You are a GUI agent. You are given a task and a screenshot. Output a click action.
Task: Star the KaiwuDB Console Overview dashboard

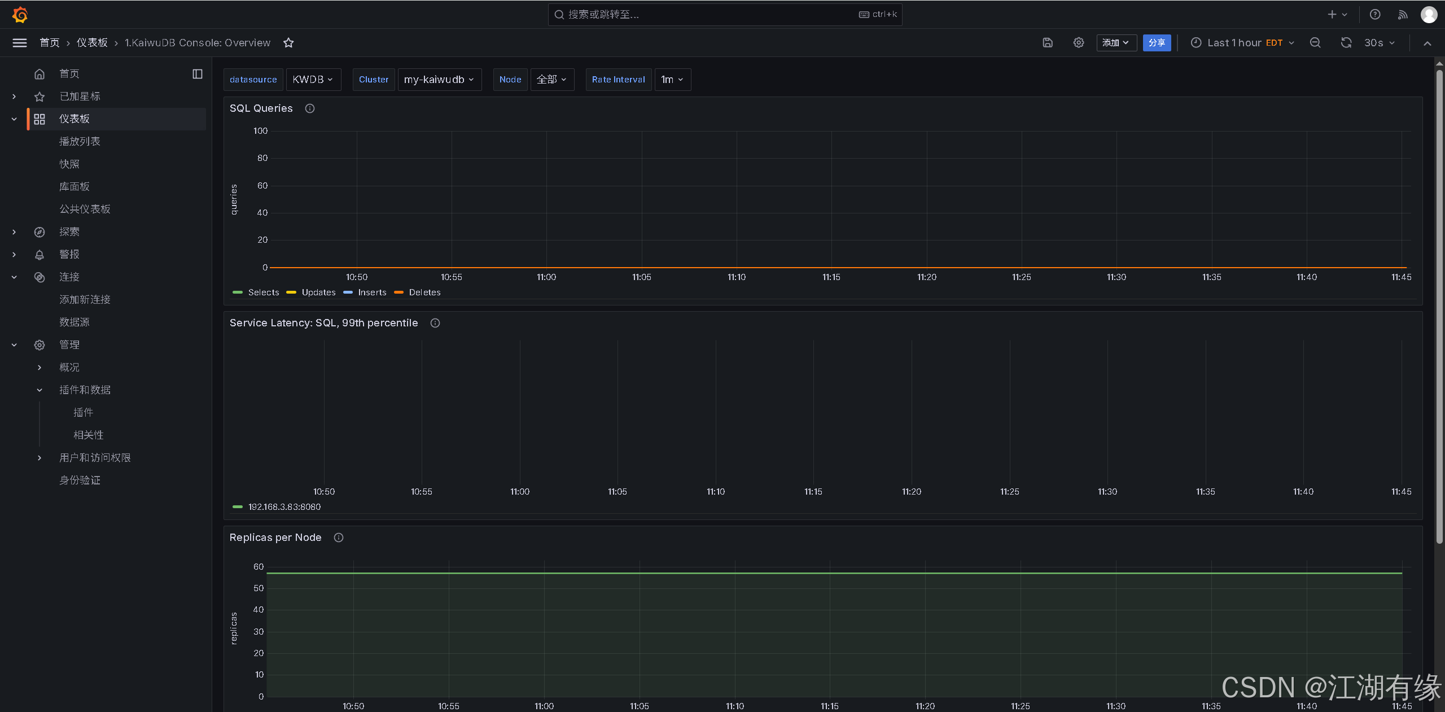pos(288,43)
